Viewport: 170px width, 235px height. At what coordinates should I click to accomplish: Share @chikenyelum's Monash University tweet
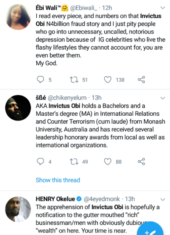coord(141,162)
